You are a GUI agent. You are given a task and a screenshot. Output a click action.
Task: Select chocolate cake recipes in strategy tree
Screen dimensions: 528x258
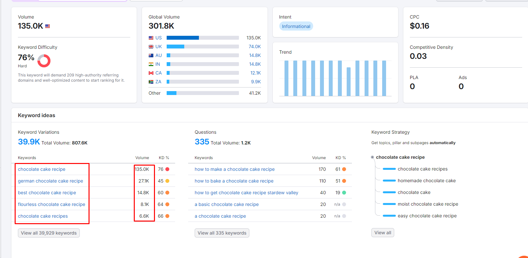point(423,169)
